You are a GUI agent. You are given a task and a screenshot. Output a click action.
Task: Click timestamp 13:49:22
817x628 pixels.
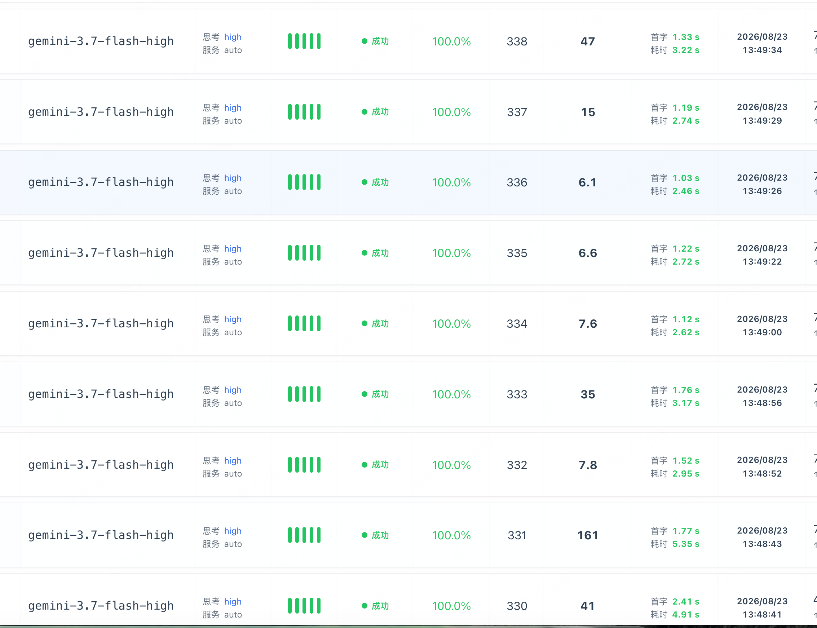click(762, 262)
